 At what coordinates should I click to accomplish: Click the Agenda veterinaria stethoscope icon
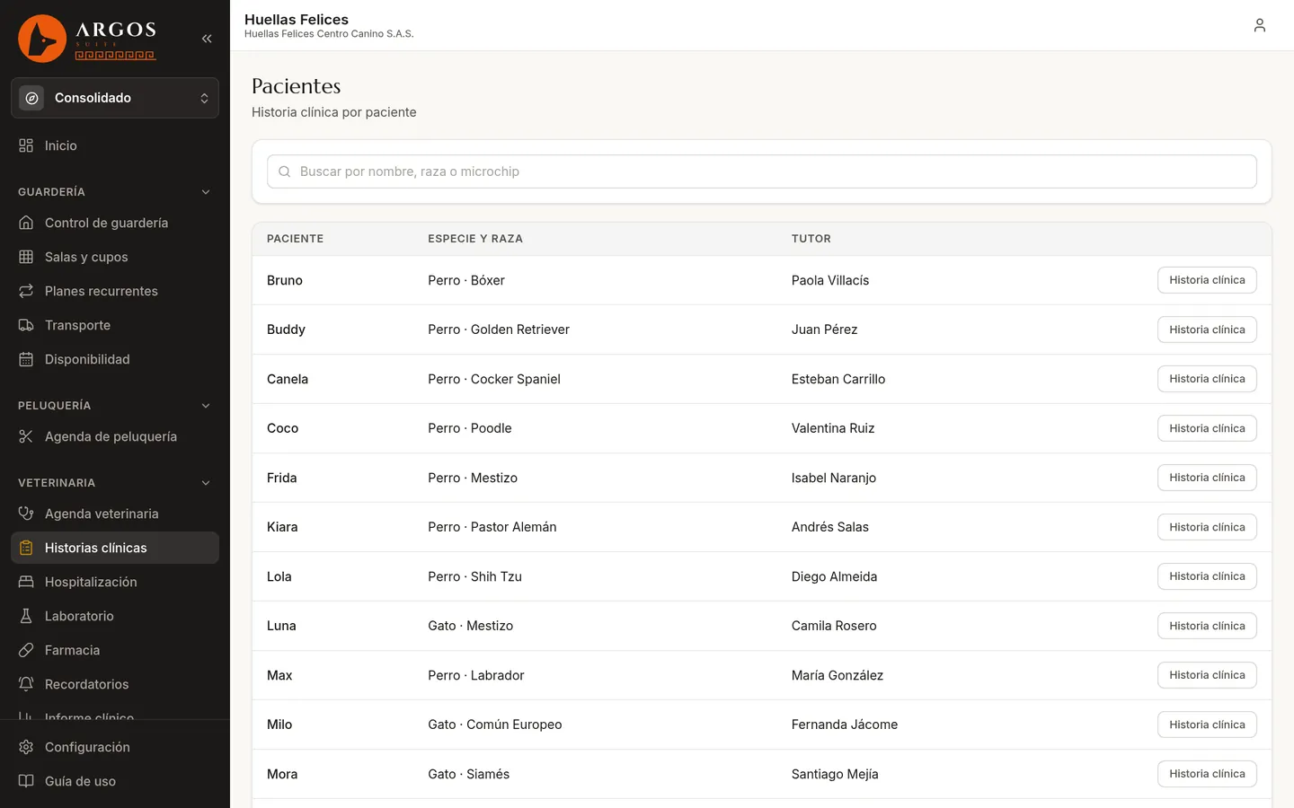click(x=26, y=514)
